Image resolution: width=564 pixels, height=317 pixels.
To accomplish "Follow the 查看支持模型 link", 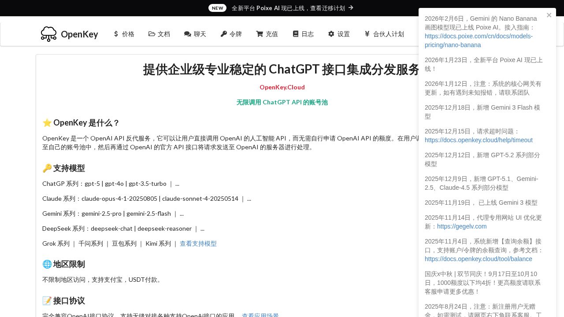I will tap(198, 243).
